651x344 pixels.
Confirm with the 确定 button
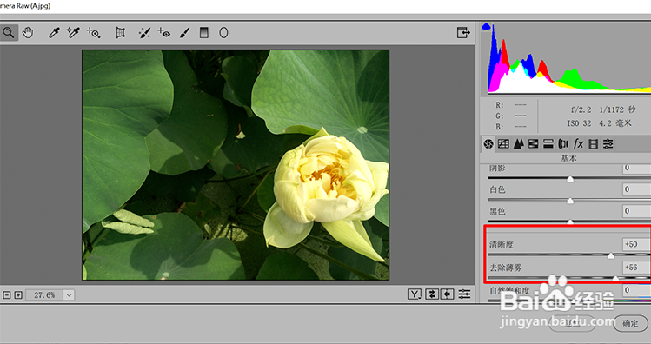pos(631,323)
